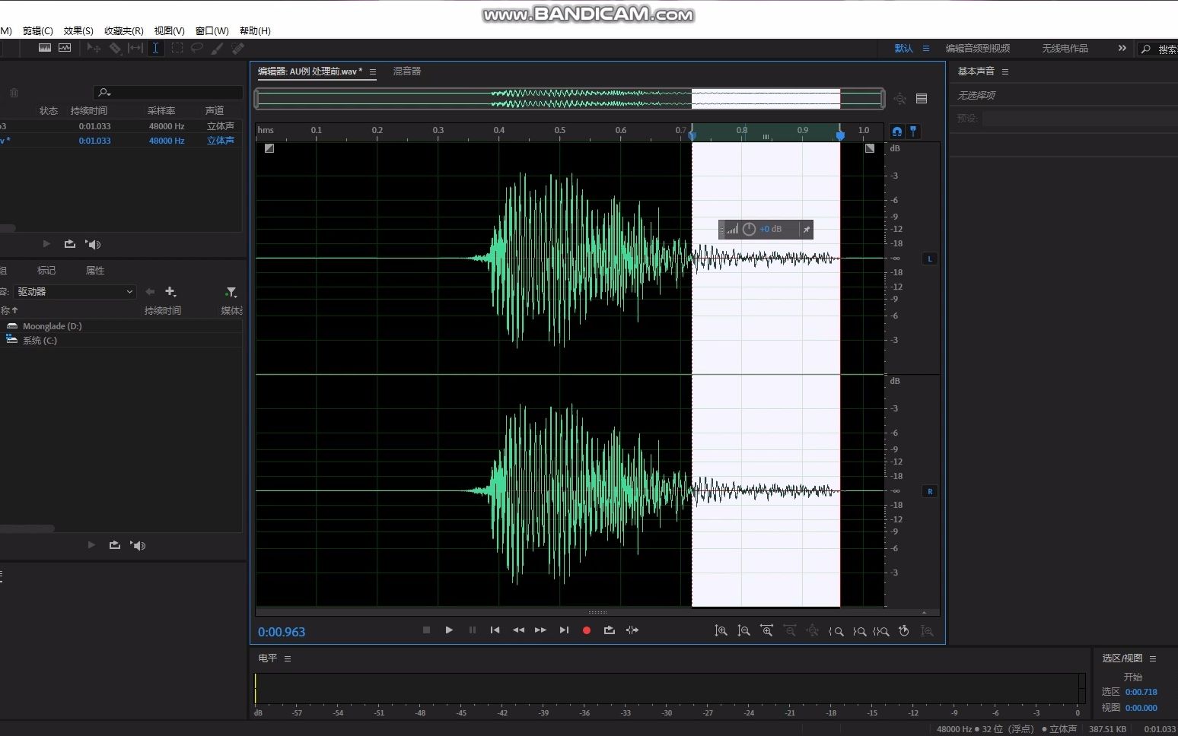The height and width of the screenshot is (736, 1178).
Task: Start playback with the Play button
Action: point(449,630)
